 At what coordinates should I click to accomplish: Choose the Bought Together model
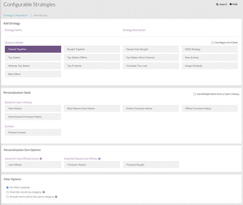tap(92, 49)
